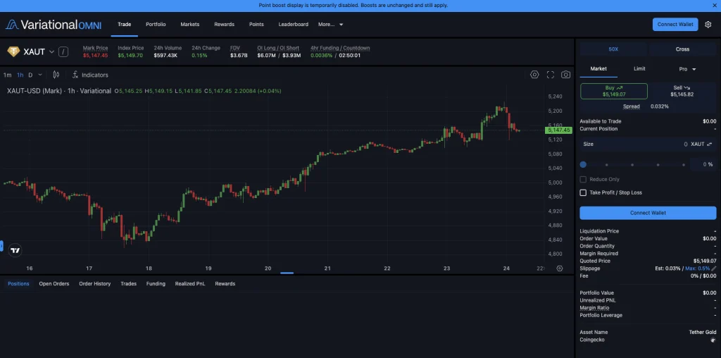The height and width of the screenshot is (358, 721).
Task: Open the Pro order type dropdown
Action: (687, 69)
